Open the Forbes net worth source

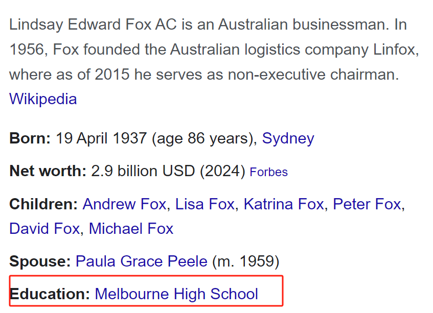tap(268, 172)
